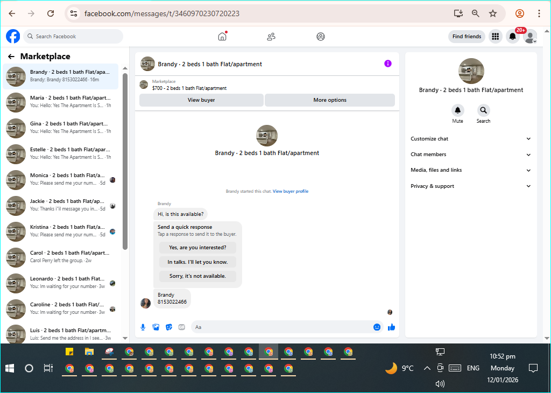The width and height of the screenshot is (551, 393).
Task: Choose a sticker icon in composer
Action: pos(169,327)
